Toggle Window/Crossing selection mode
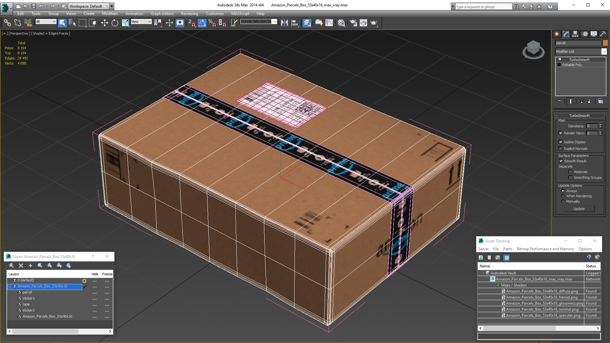Image resolution: width=610 pixels, height=343 pixels. pyautogui.click(x=92, y=23)
